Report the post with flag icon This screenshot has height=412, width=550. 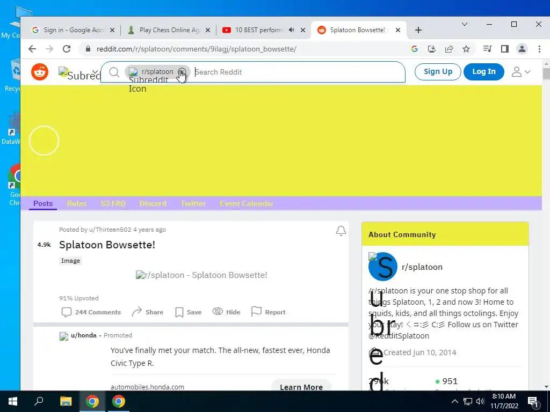tap(269, 312)
